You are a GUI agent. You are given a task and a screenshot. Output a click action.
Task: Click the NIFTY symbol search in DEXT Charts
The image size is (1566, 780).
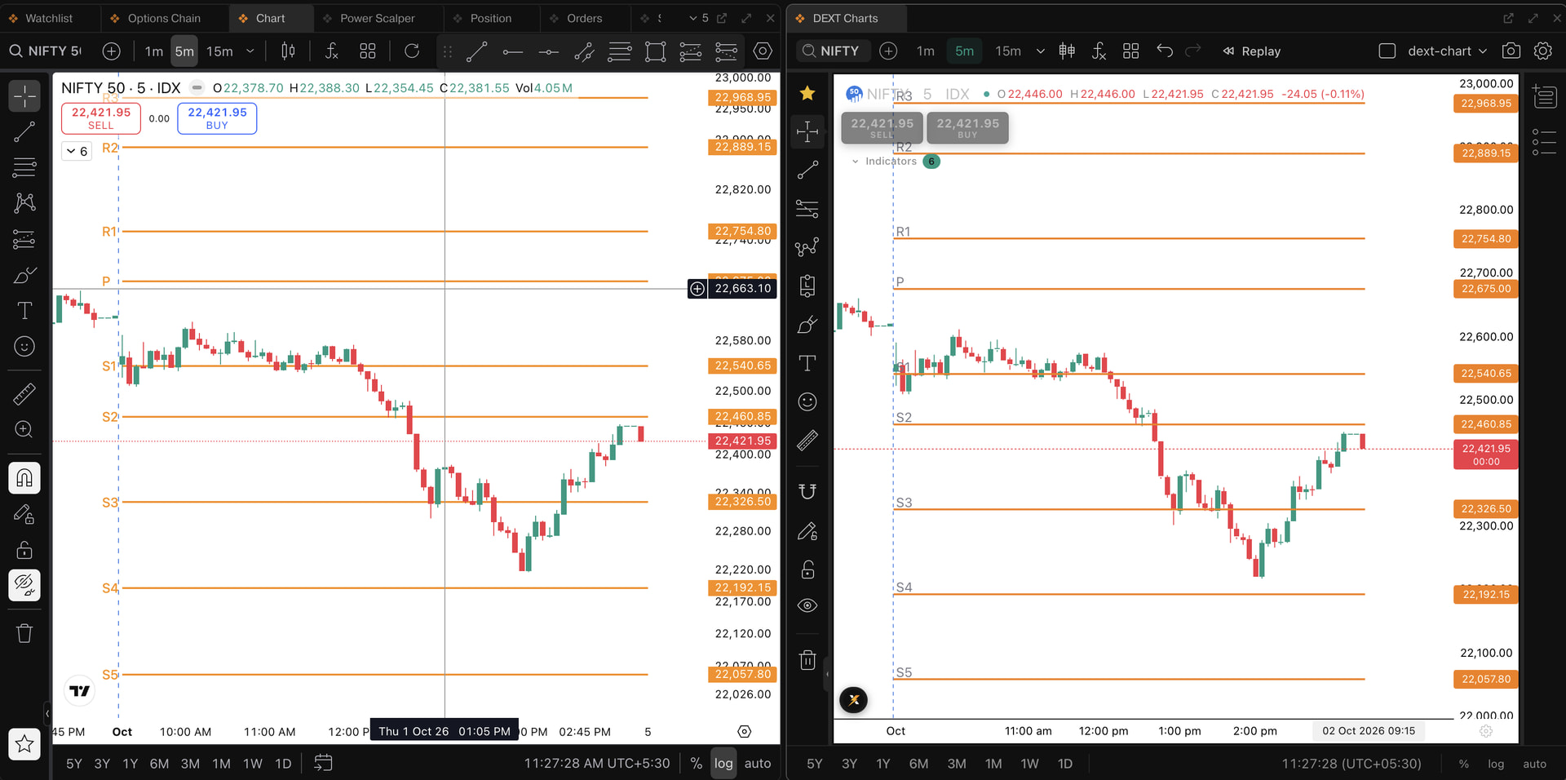point(833,51)
